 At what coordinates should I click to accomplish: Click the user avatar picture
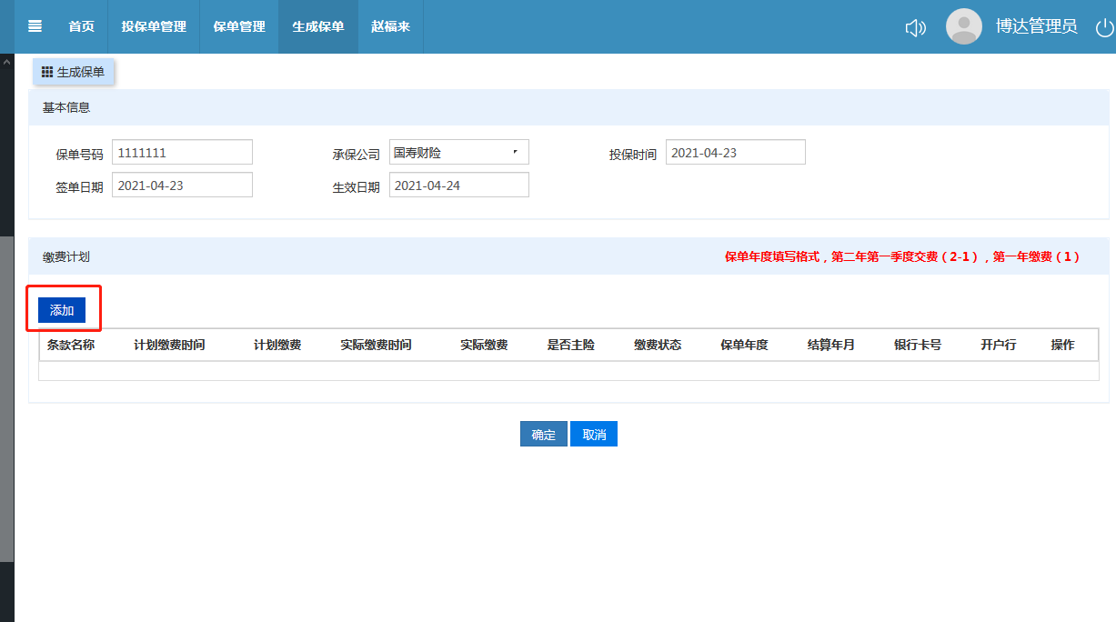(963, 26)
